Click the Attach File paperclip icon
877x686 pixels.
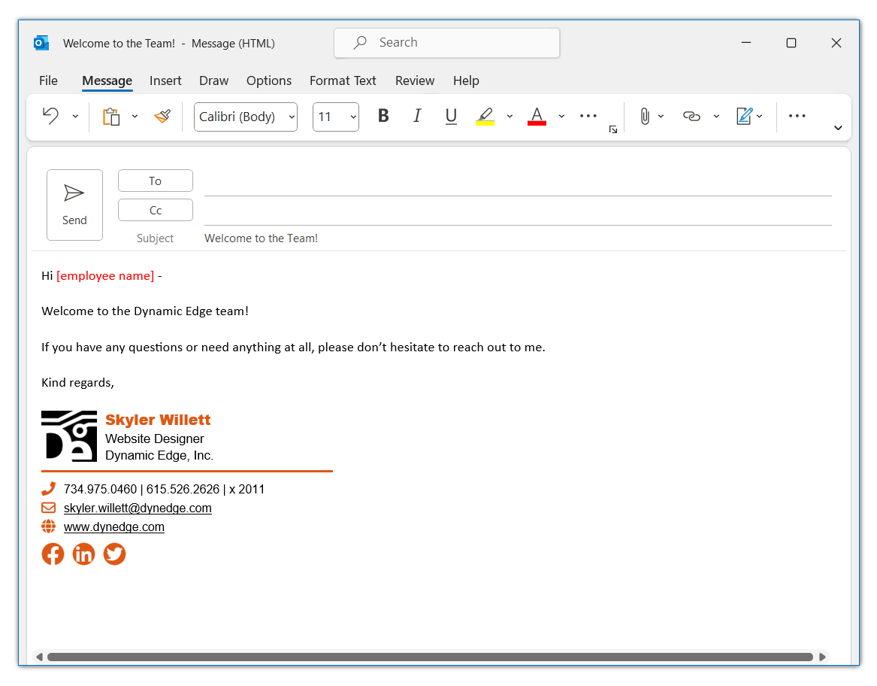coord(645,117)
